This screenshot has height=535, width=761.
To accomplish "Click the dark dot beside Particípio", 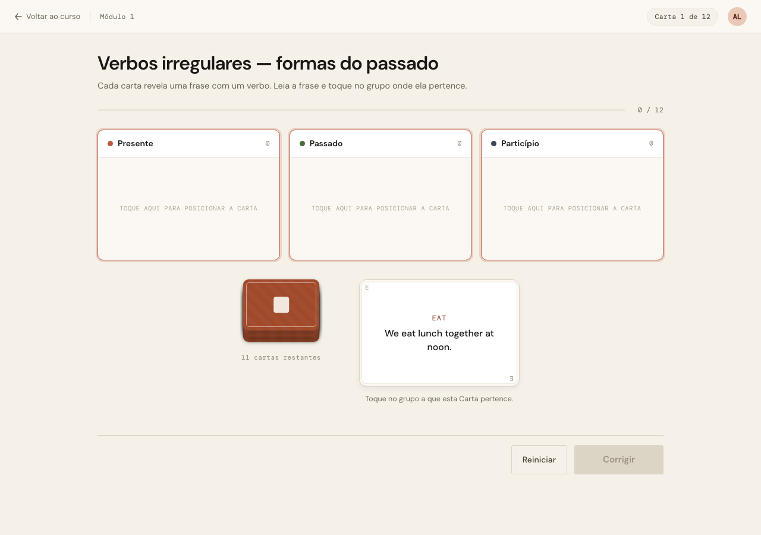I will point(493,143).
